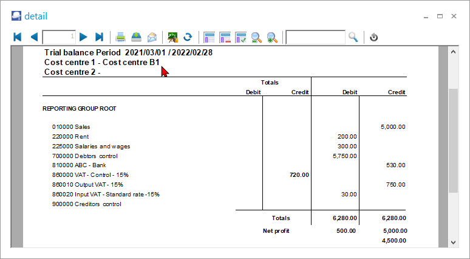Click the search magnifier button
The height and width of the screenshot is (259, 470).
353,37
